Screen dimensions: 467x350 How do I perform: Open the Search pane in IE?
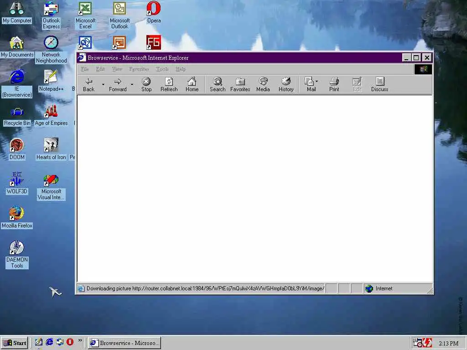click(218, 84)
